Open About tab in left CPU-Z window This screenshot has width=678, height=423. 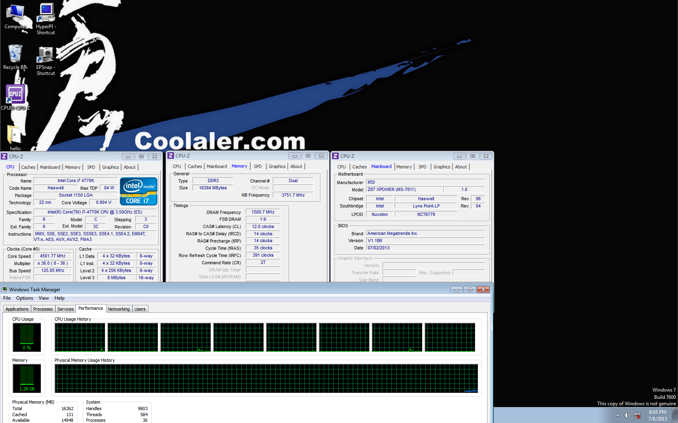pos(130,167)
